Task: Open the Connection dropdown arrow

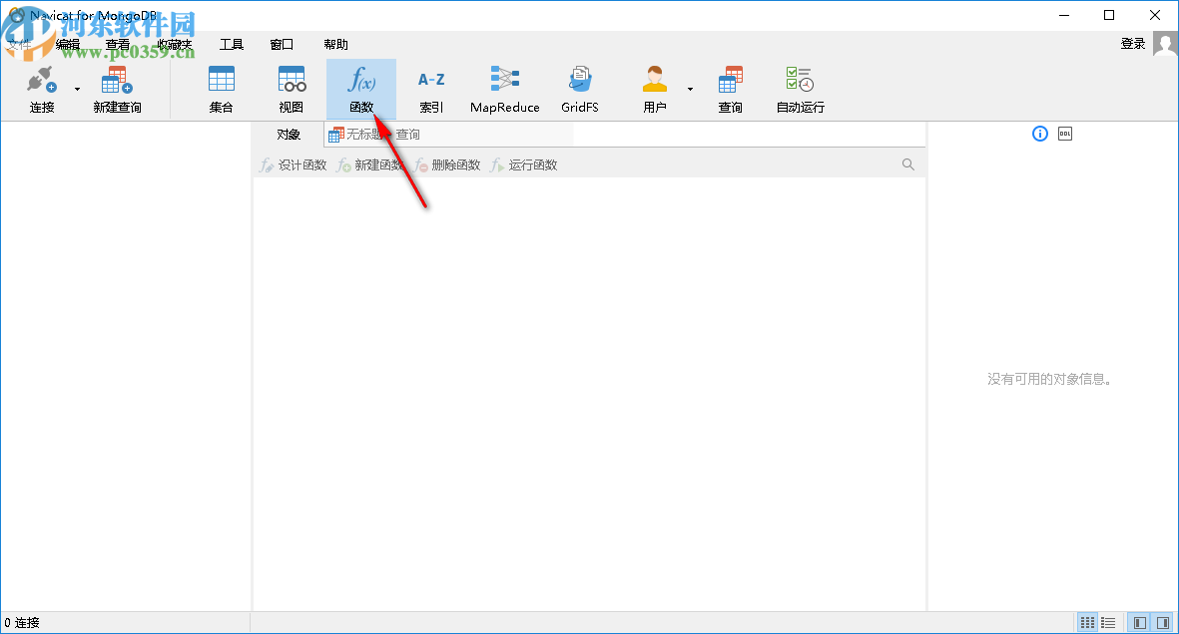Action: tap(78, 90)
